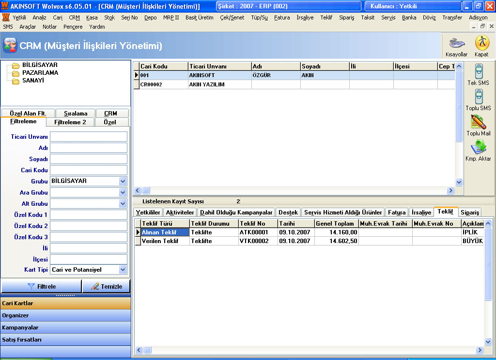Click the Cari Kodu column header
The image size is (496, 360).
tap(164, 66)
